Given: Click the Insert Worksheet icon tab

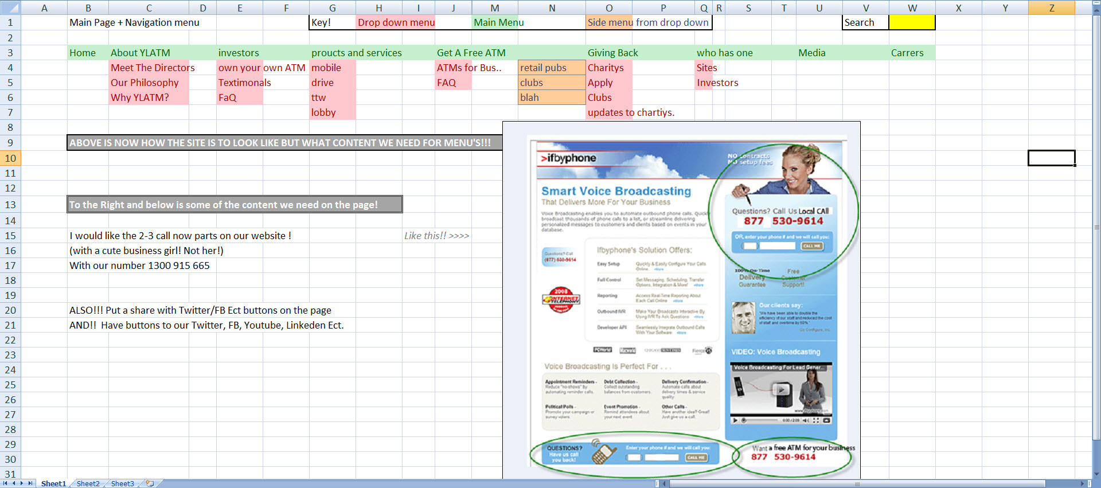Looking at the screenshot, I should click(x=150, y=483).
